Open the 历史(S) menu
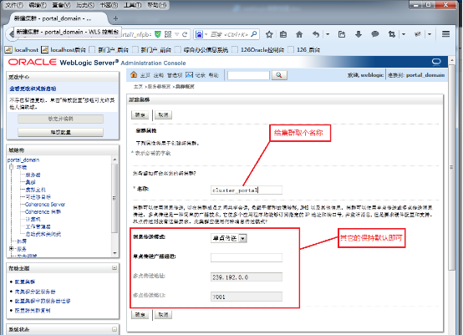 click(85, 5)
